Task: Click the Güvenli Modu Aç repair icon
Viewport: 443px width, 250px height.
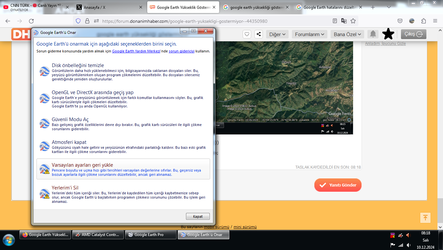Action: [x=44, y=123]
